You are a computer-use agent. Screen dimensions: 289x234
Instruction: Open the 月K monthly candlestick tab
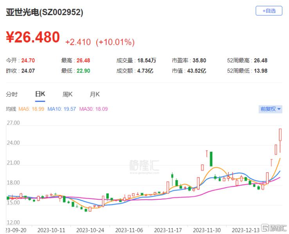(95, 94)
